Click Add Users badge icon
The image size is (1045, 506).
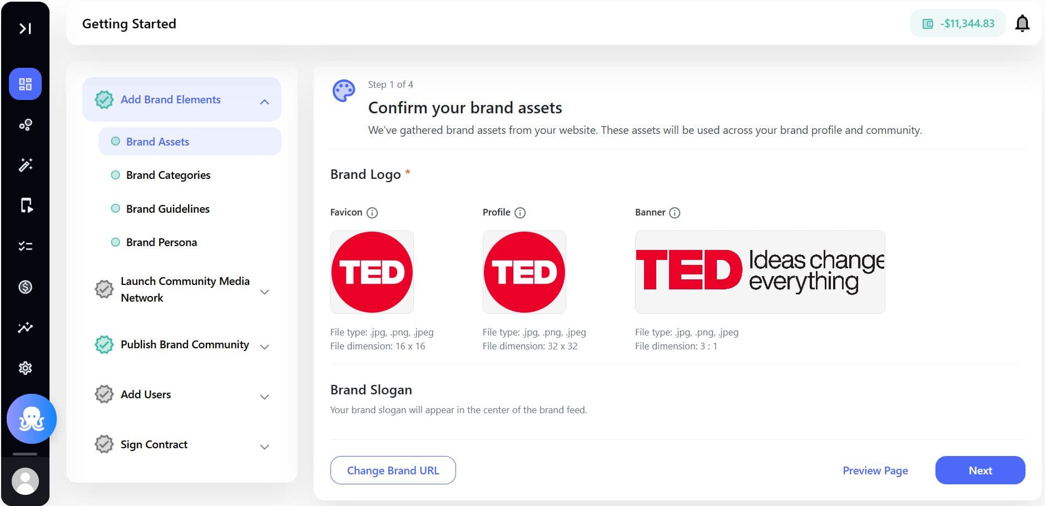(x=104, y=394)
